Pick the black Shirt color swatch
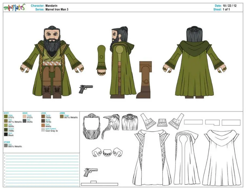Viewport: 246px width, 190px height. [6, 134]
